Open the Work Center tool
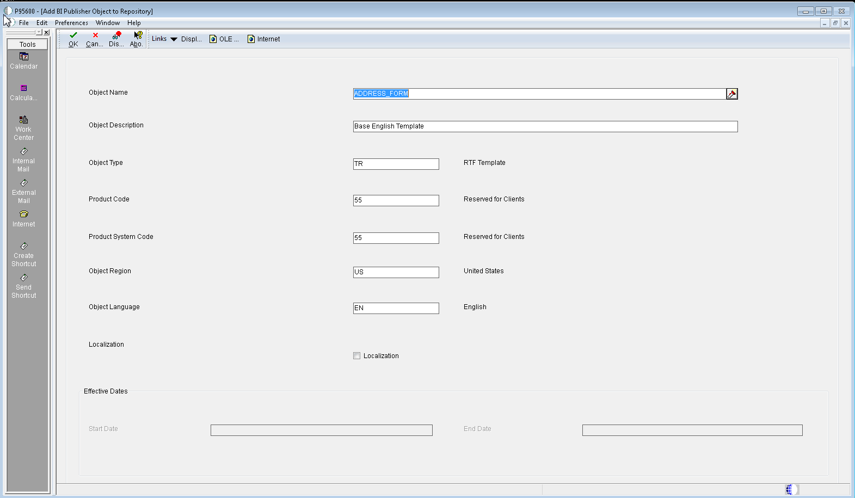Image resolution: width=855 pixels, height=498 pixels. click(24, 128)
